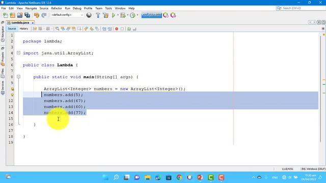This screenshot has height=183, width=326.
Task: Collapse the import fold on line 4
Action: point(18,53)
